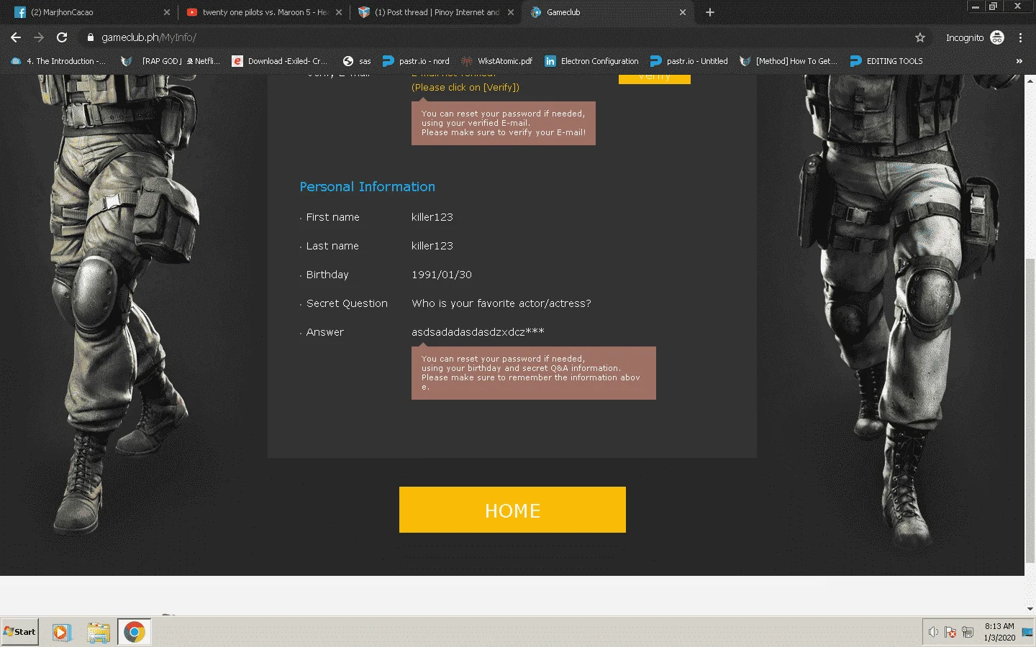Click the '(Please click on [Verify])' notice
Screen dimensions: 1036x647
tap(465, 88)
